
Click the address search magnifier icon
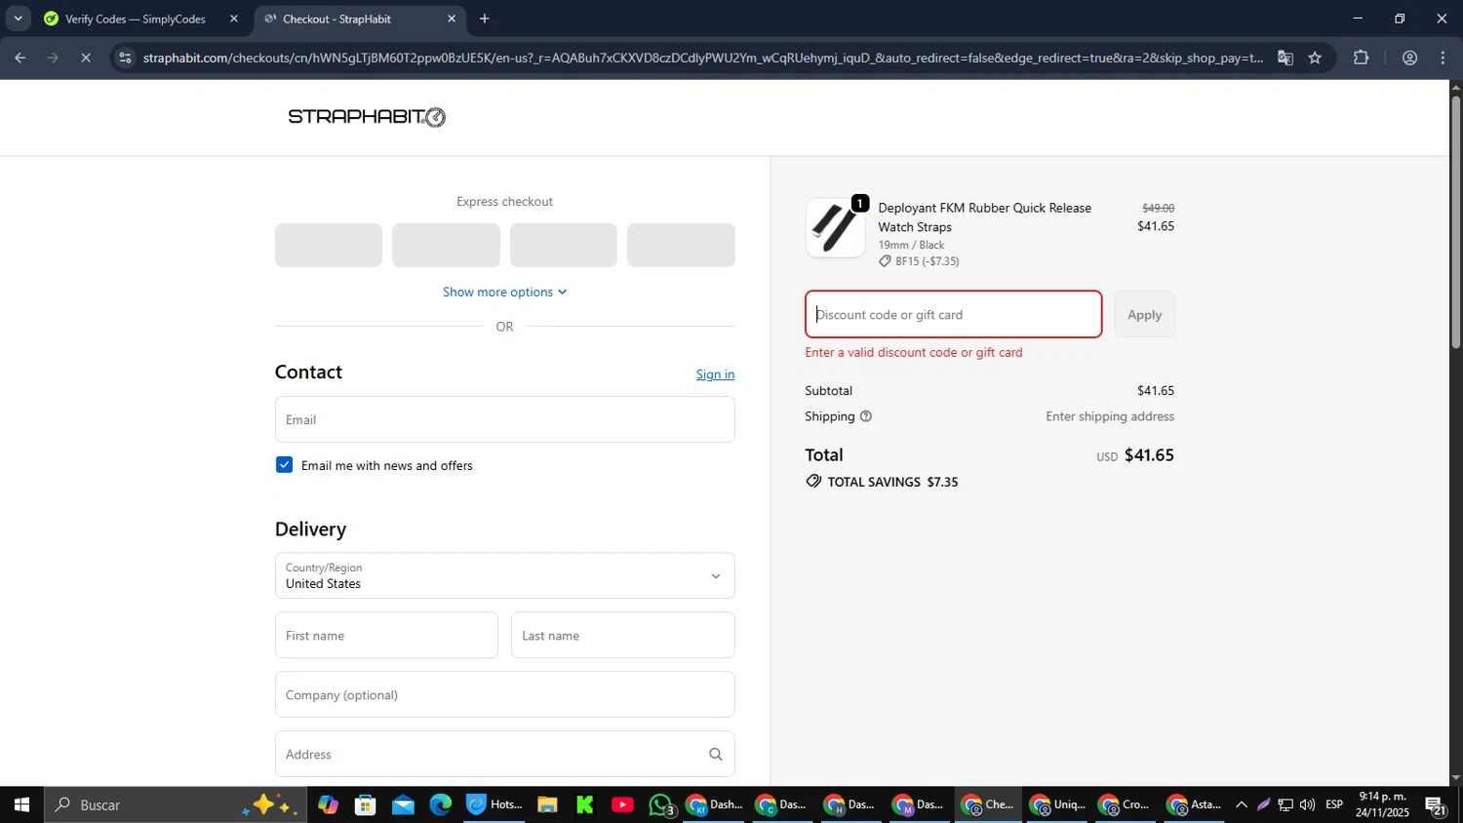point(715,754)
